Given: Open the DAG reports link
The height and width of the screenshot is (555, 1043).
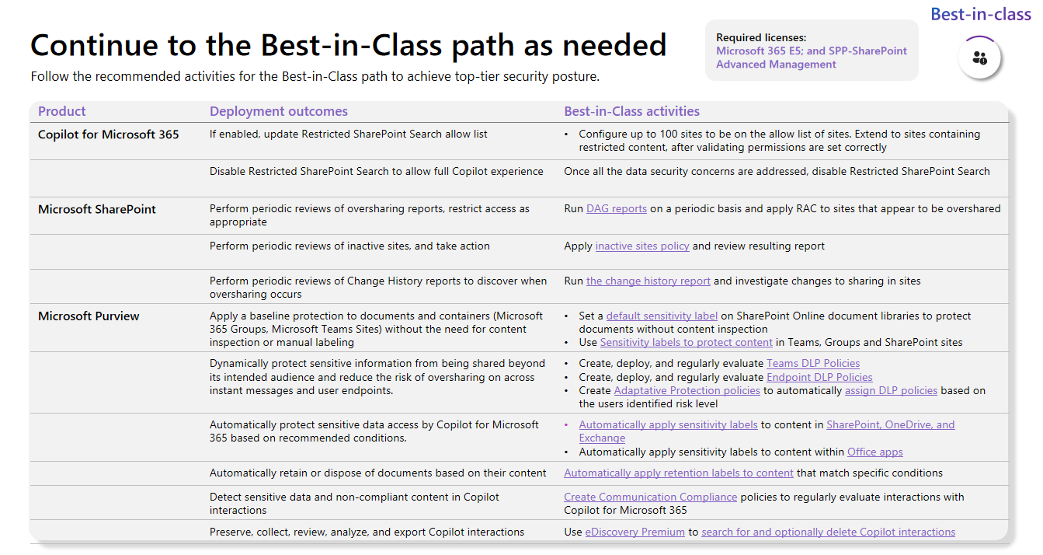Looking at the screenshot, I should click(x=617, y=208).
